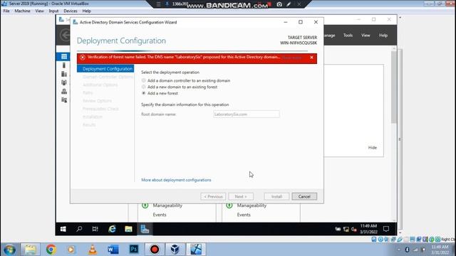Click Manageability text in the right tile

pos(252,206)
